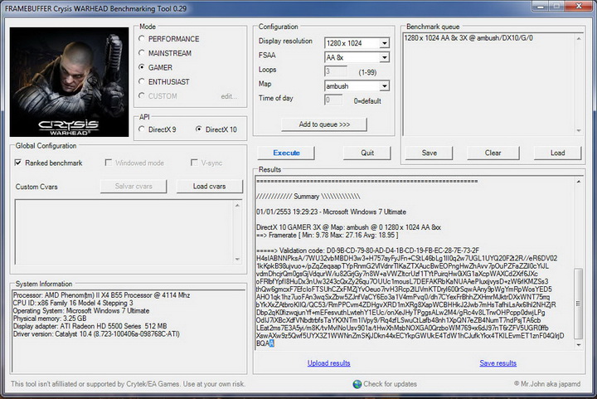Select the queued 1280 x 1024 ambush entry
Image resolution: width=597 pixels, height=399 pixels.
point(468,38)
